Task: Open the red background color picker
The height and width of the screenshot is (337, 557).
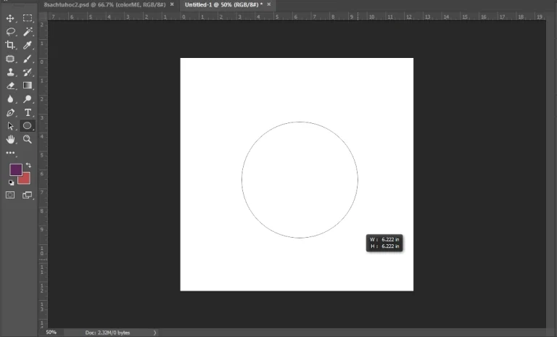Action: pos(25,179)
